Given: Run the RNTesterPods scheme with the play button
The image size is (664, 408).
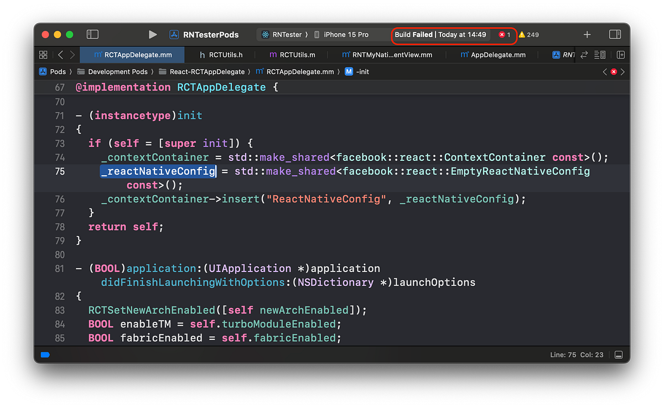Looking at the screenshot, I should [x=153, y=34].
